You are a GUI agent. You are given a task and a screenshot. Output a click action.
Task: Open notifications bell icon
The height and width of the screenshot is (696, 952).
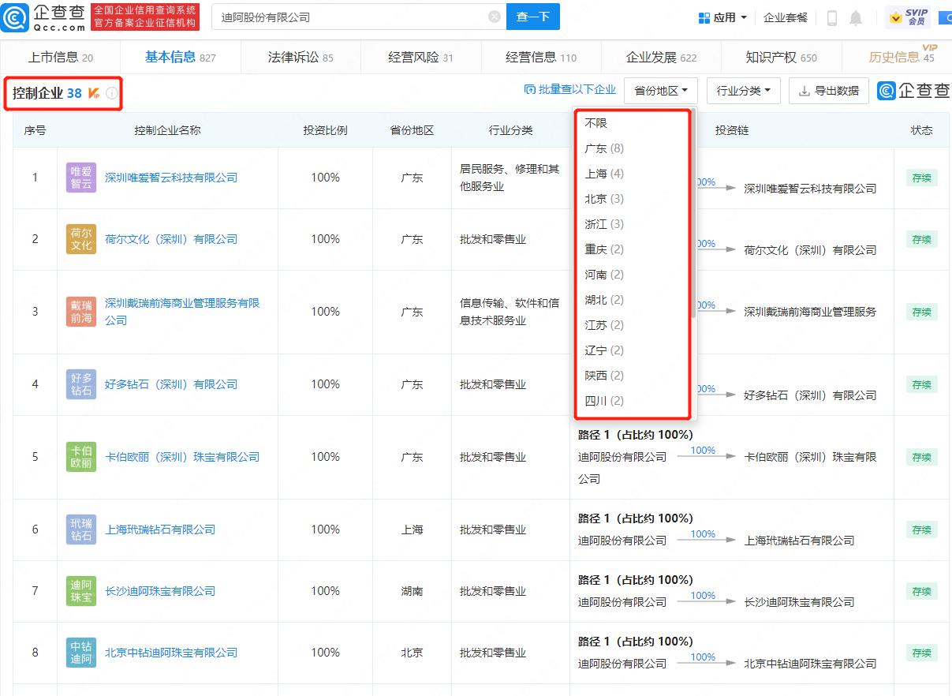856,18
